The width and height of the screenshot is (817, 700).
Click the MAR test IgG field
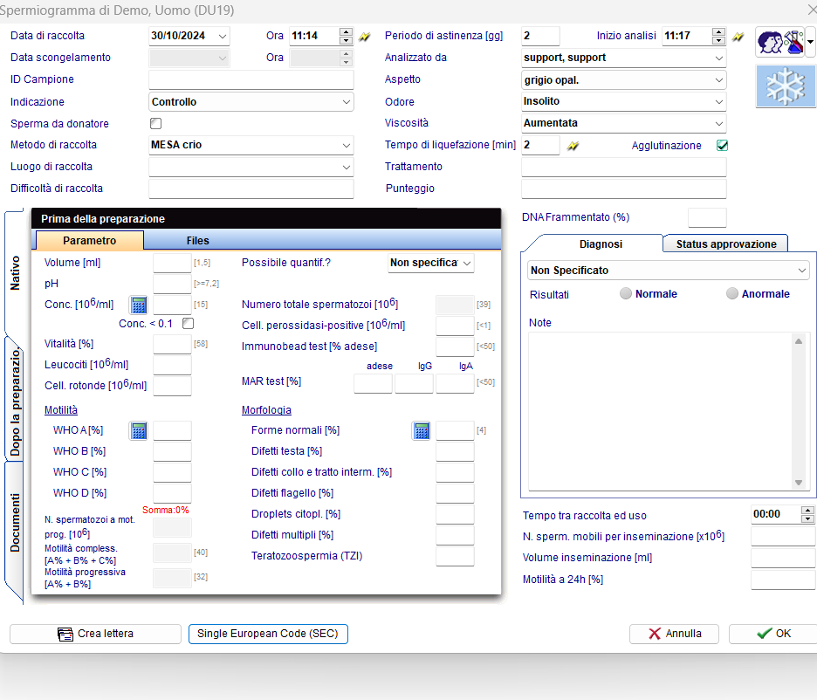click(x=414, y=383)
